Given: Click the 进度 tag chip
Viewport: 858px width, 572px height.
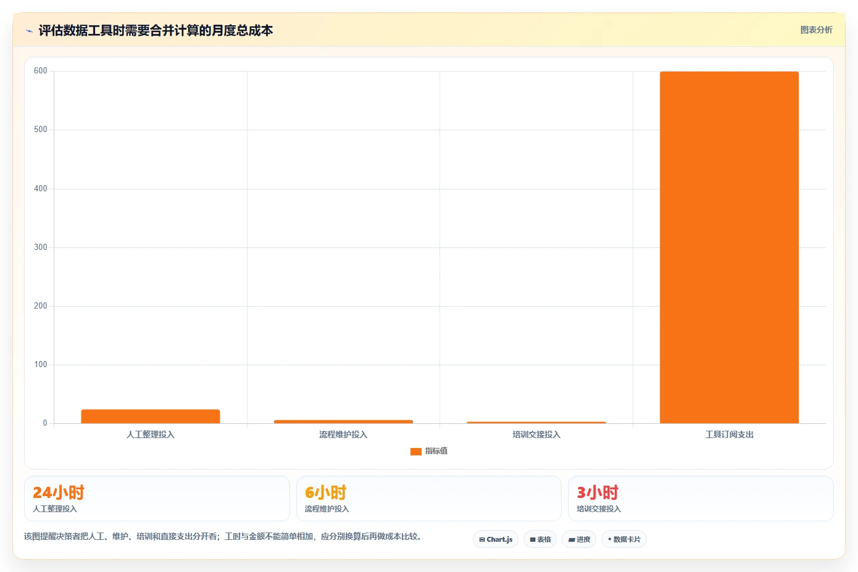Looking at the screenshot, I should pos(579,539).
